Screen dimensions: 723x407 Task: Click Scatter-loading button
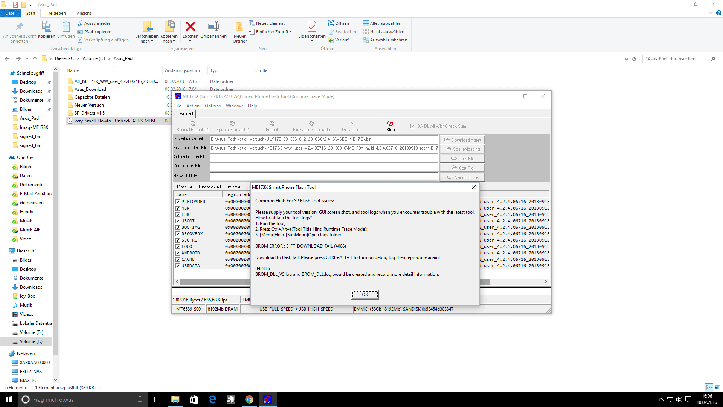[462, 149]
